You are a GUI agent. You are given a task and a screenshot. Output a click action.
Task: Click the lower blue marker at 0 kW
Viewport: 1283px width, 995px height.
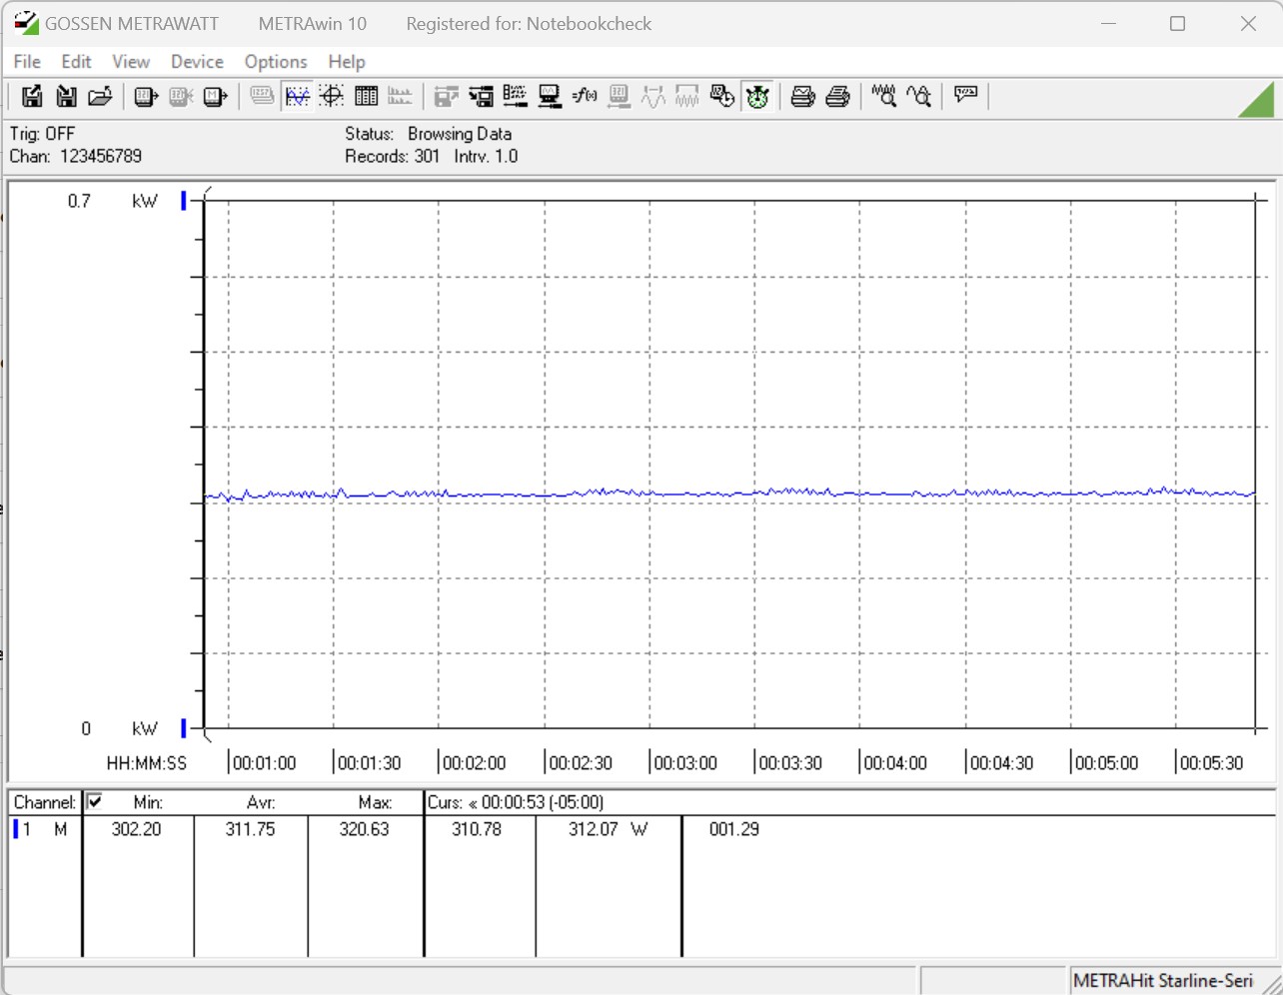[x=184, y=728]
